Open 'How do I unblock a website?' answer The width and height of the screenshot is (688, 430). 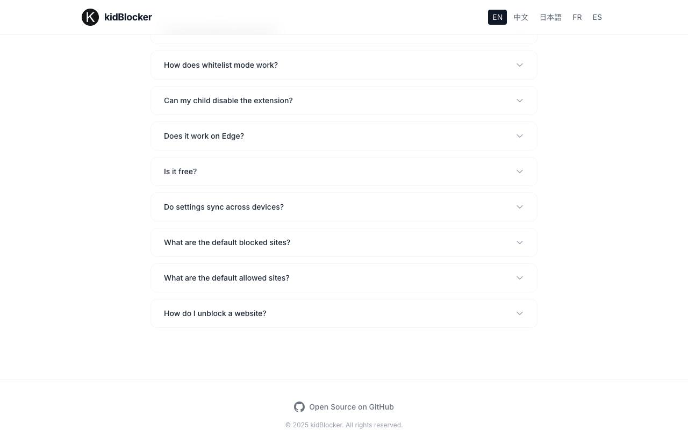point(344,313)
